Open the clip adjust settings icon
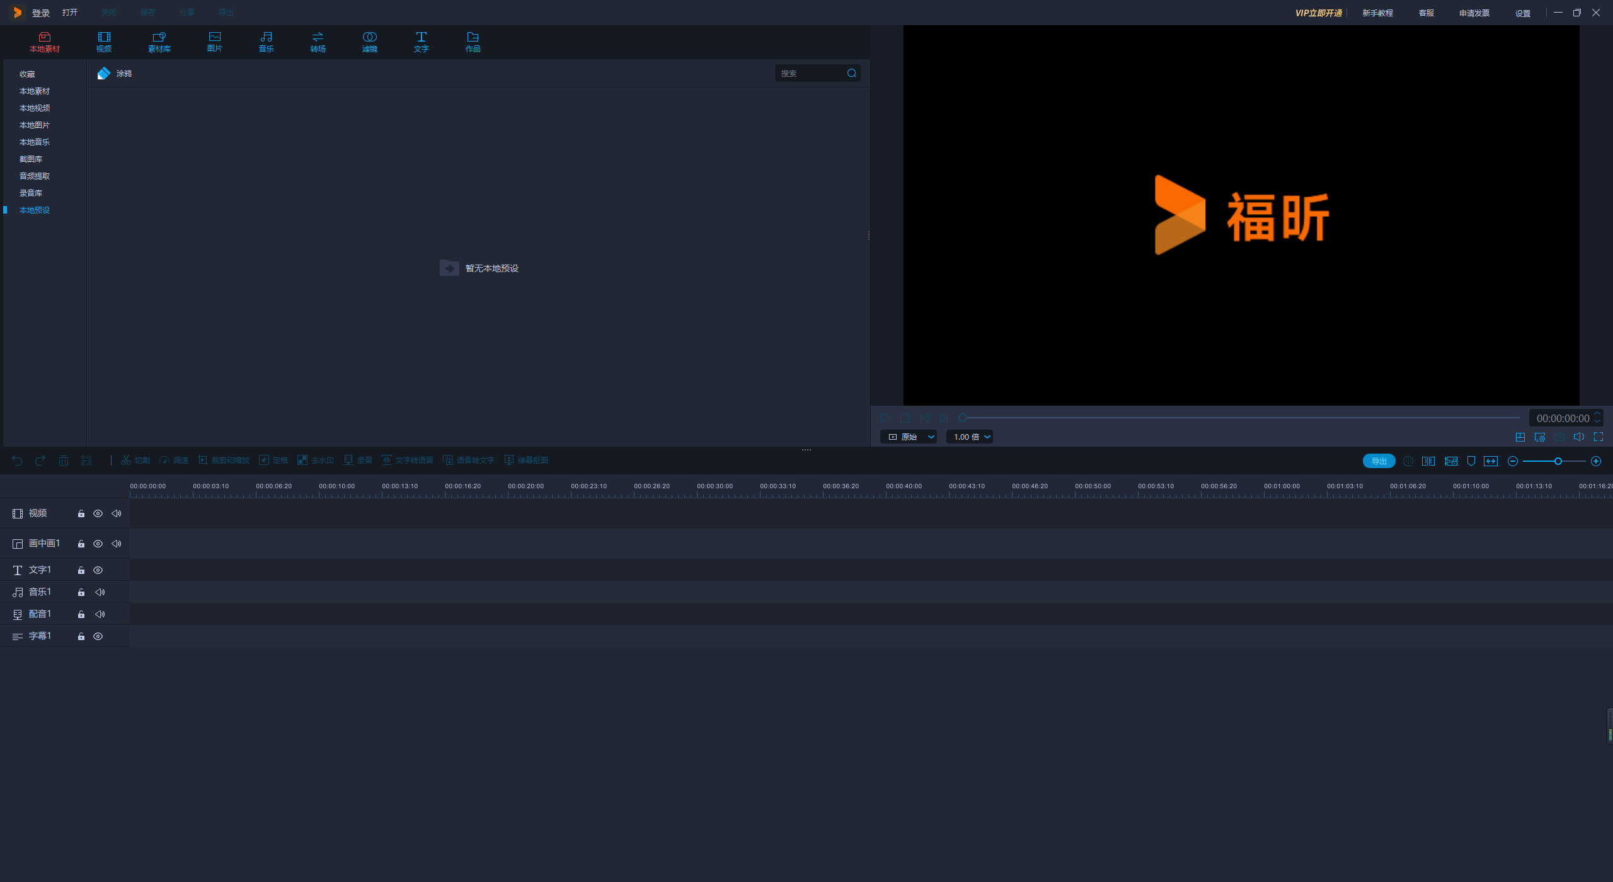Image resolution: width=1613 pixels, height=882 pixels. pos(86,461)
